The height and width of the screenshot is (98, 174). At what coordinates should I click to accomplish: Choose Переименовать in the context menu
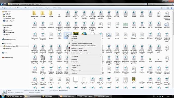pos(76,70)
